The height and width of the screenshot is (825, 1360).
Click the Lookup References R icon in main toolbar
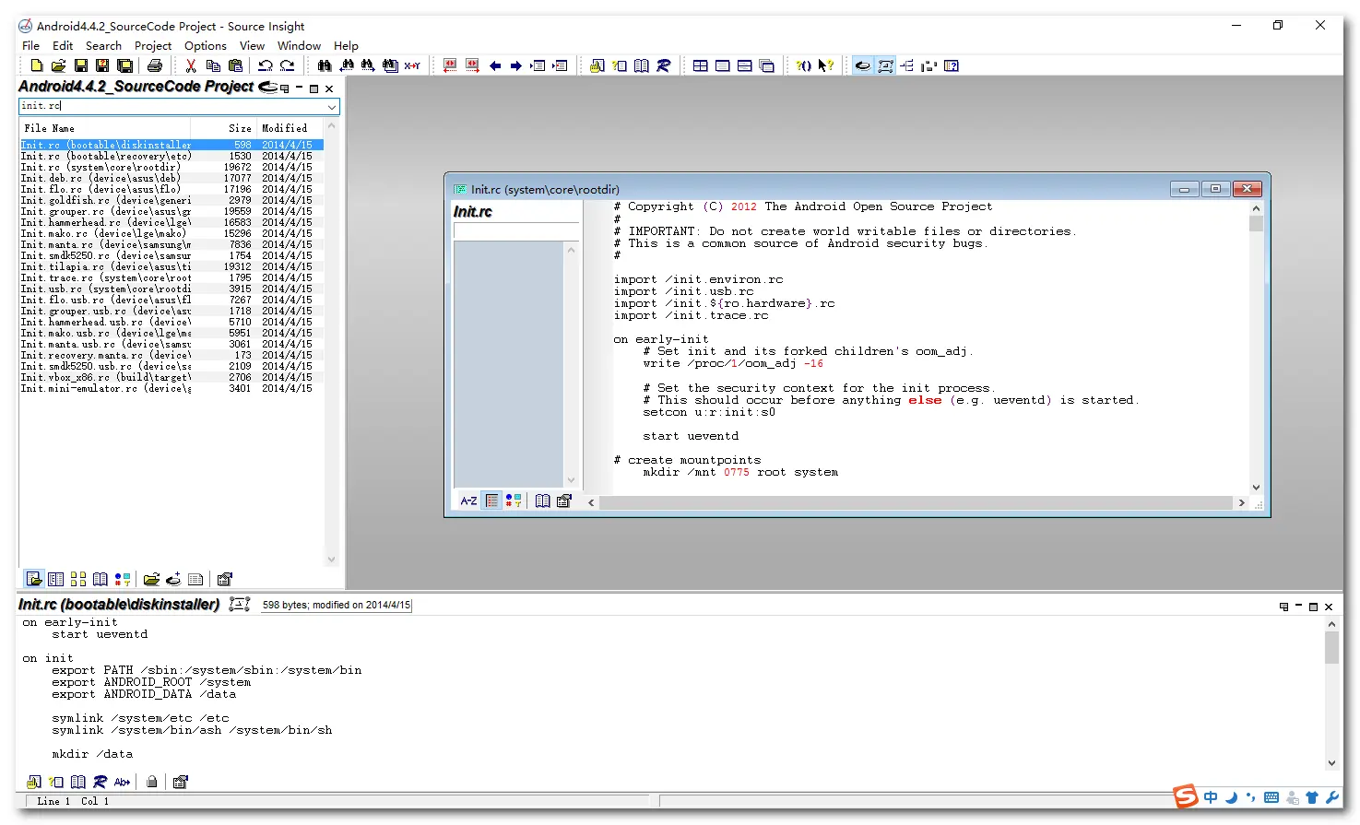(x=663, y=65)
